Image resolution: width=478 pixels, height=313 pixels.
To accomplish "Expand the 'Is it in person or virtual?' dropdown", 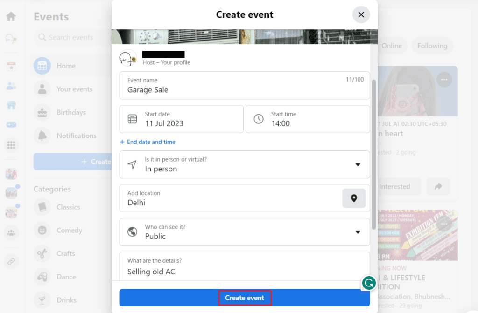I will 358,164.
